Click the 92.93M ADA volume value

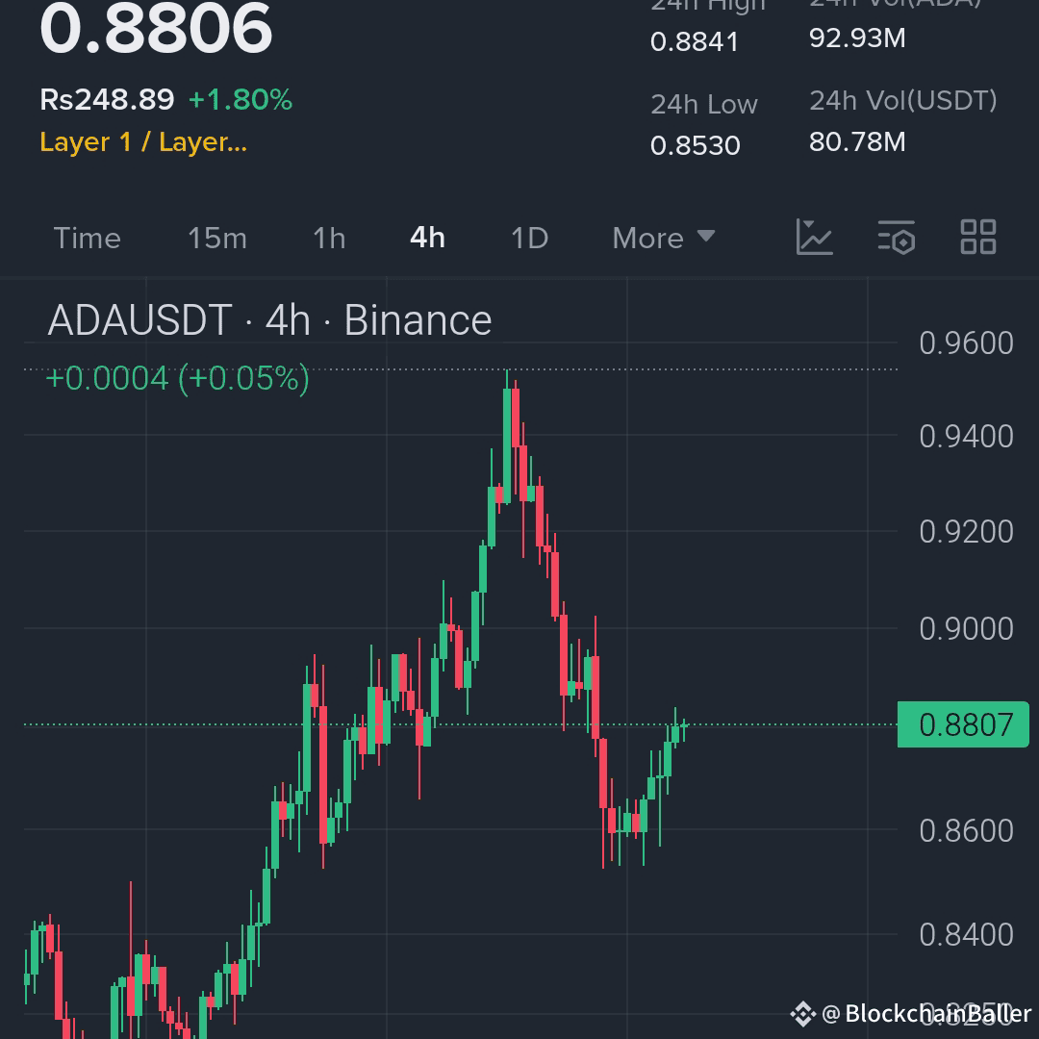coord(857,38)
